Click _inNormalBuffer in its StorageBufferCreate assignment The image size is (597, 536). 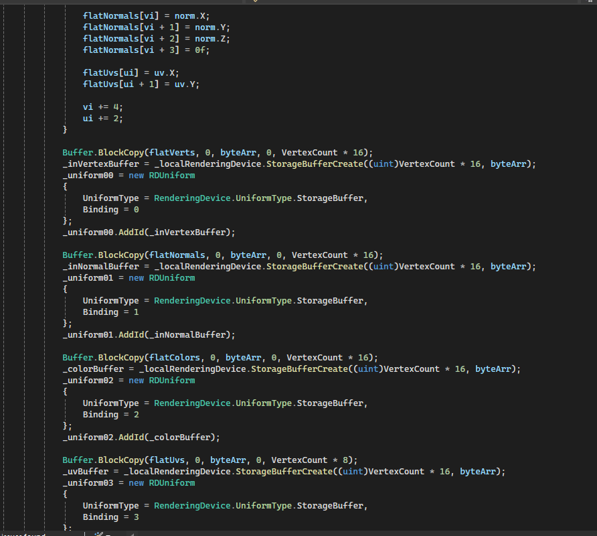pyautogui.click(x=100, y=267)
